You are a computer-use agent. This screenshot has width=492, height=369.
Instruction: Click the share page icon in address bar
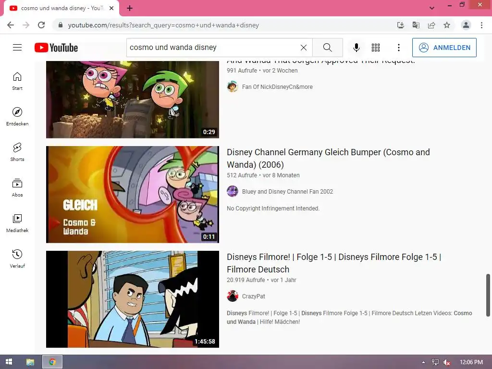click(x=431, y=25)
